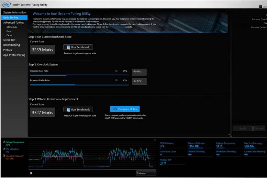267x178 pixels.
Task: Click the Max Core Frequency monitor tile on the right
Action: tap(255, 145)
